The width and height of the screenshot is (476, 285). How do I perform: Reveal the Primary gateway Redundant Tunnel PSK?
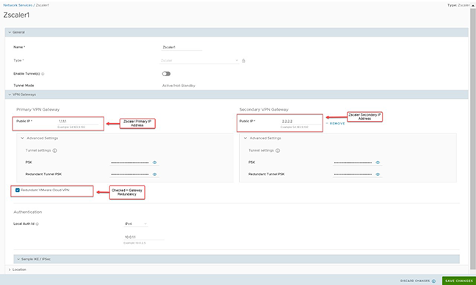point(154,174)
